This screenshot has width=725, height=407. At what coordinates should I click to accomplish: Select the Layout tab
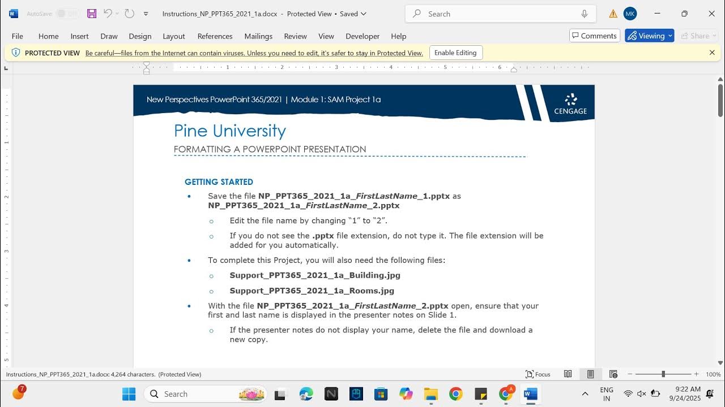(174, 36)
